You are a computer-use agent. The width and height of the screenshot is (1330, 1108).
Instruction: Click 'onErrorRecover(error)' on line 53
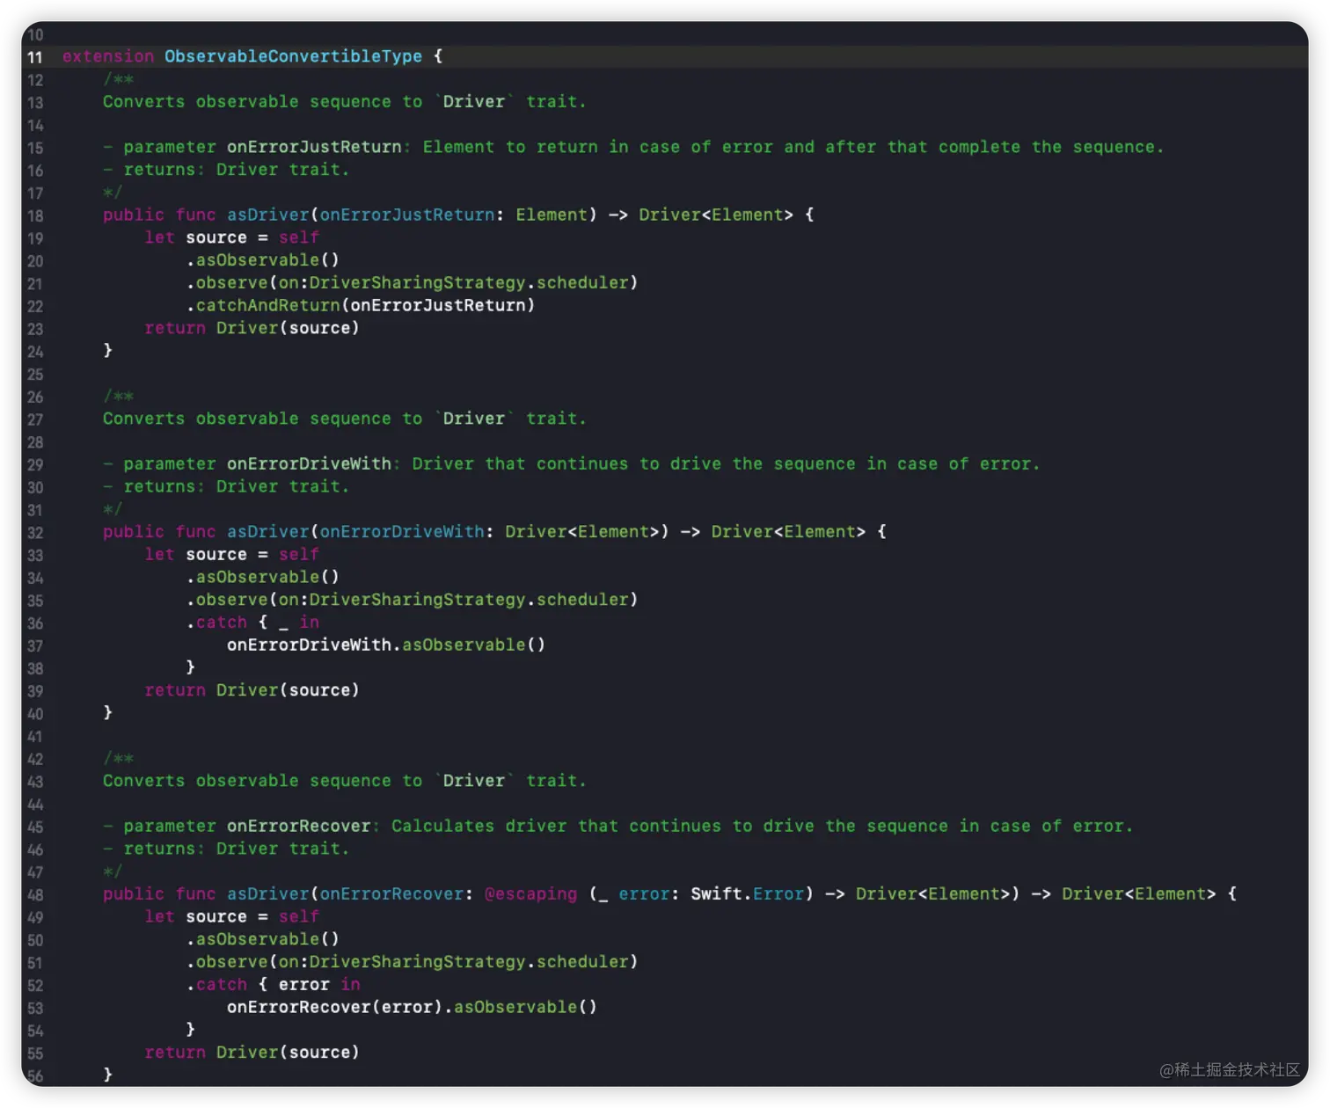[x=335, y=1008]
